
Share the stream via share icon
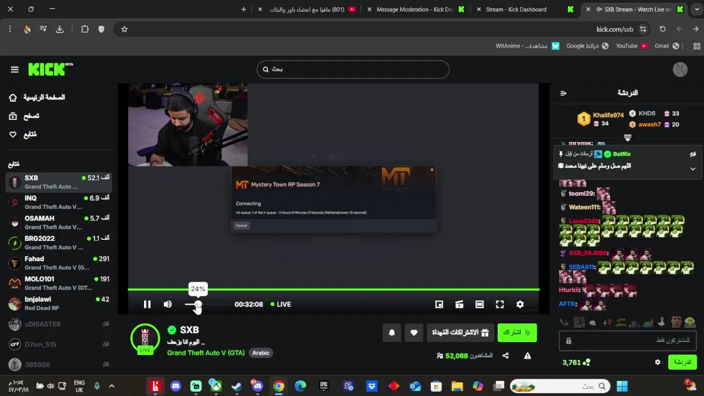point(505,356)
